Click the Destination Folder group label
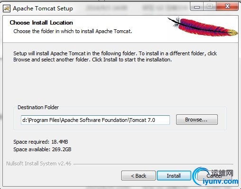 click(x=38, y=107)
